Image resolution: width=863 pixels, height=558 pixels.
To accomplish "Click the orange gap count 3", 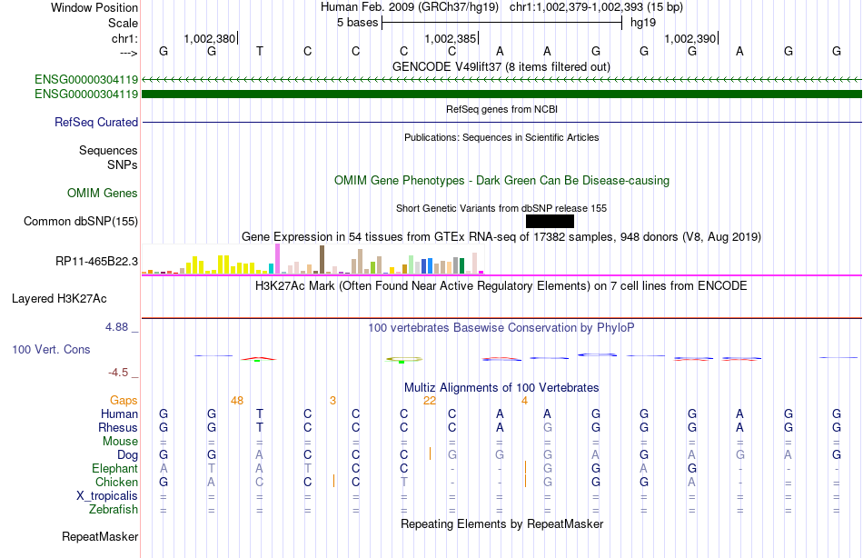I will tap(333, 401).
